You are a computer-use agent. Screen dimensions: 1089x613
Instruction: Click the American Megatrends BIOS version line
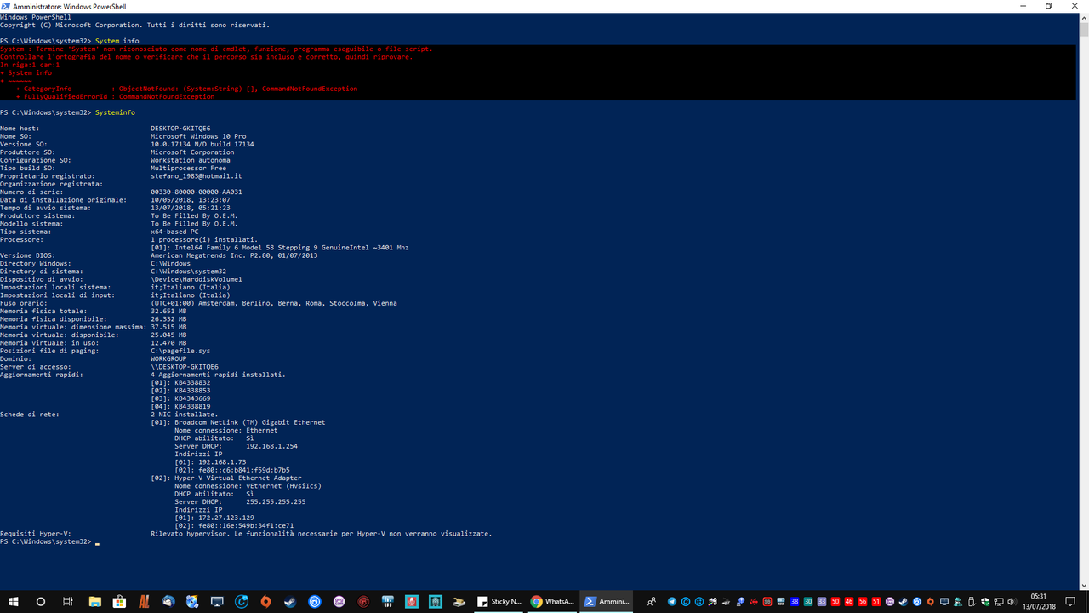click(x=234, y=255)
